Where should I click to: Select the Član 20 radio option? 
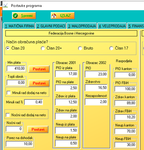tap(15, 48)
